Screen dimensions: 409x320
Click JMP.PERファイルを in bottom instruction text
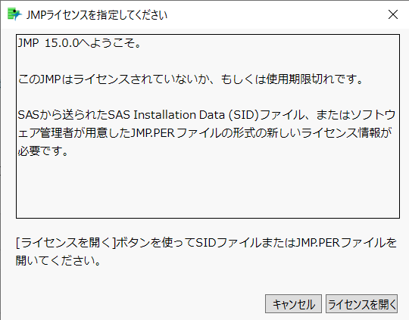[x=346, y=243]
